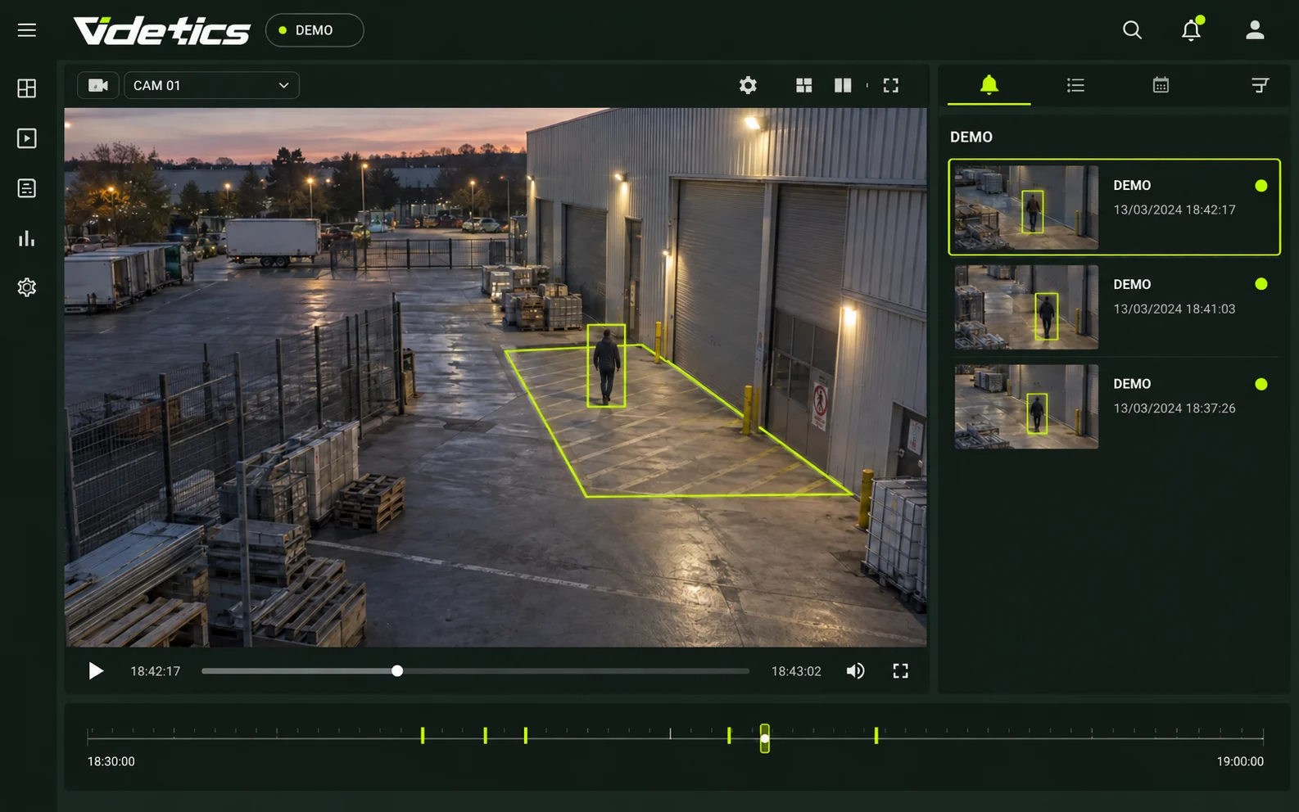
Task: Select the 18:41:03 alert thumbnail
Action: pyautogui.click(x=1026, y=307)
